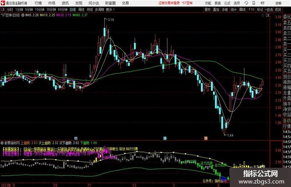Viewport: 291px width, 187px height.
Task: Click the 次上趋势: 2.32 indicator value
Action: [48, 143]
